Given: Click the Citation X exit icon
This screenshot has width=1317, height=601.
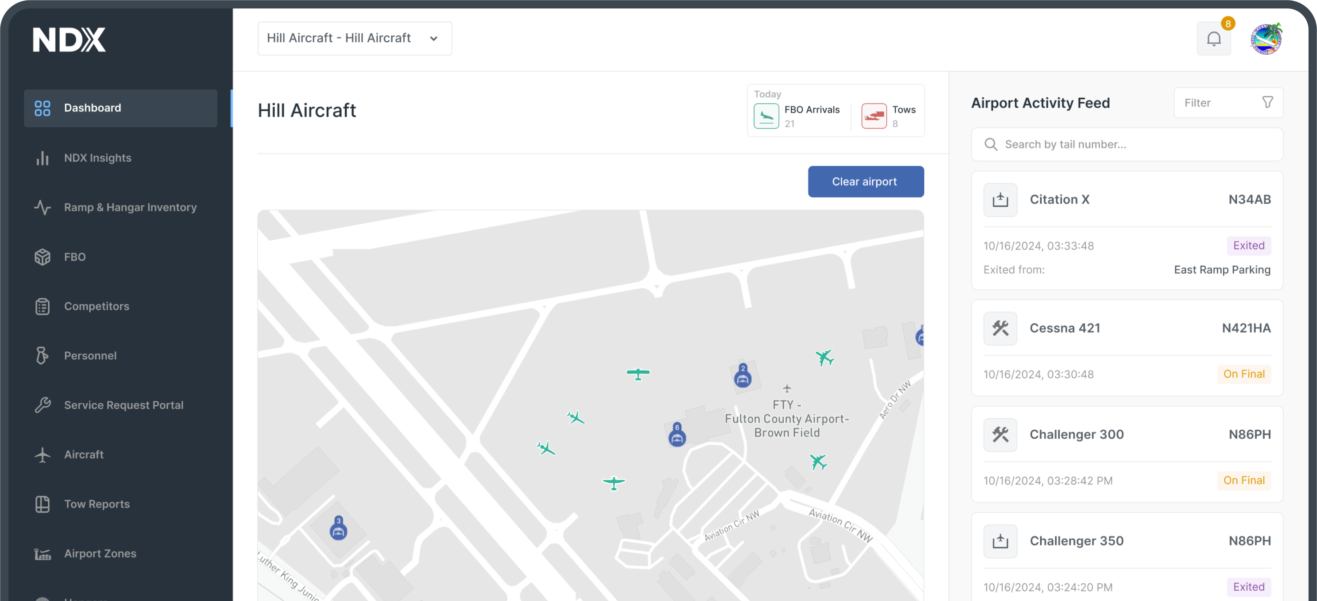Looking at the screenshot, I should [1000, 200].
